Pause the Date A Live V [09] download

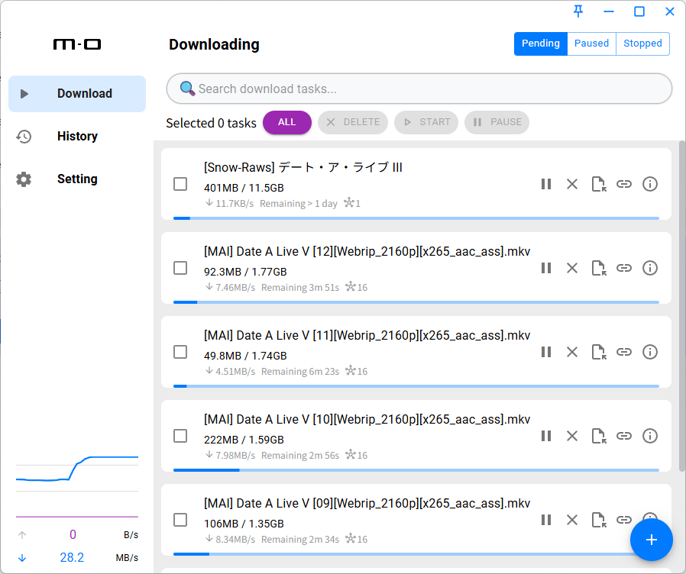point(546,520)
